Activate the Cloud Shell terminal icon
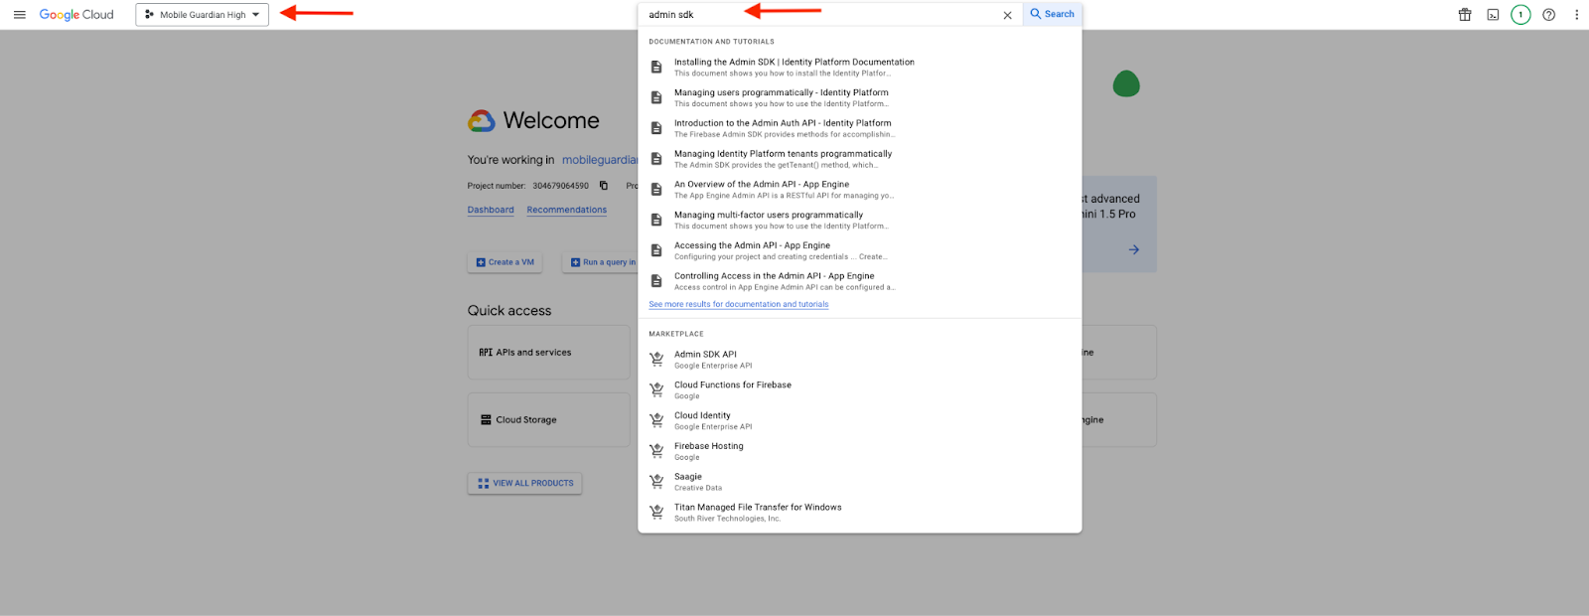This screenshot has height=616, width=1589. click(1493, 15)
